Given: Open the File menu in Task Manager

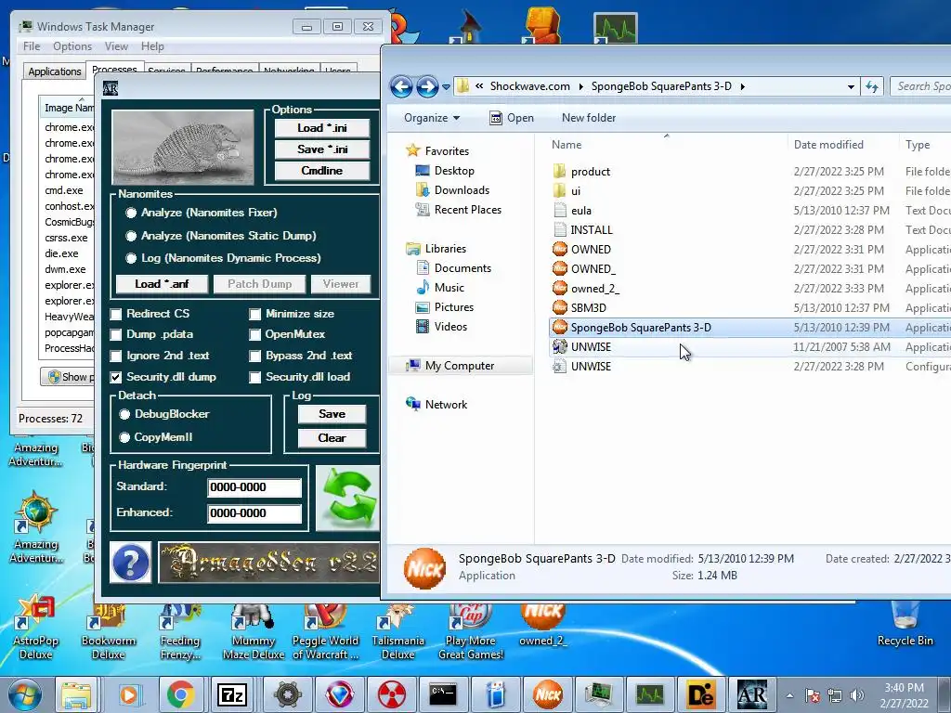Looking at the screenshot, I should (32, 46).
